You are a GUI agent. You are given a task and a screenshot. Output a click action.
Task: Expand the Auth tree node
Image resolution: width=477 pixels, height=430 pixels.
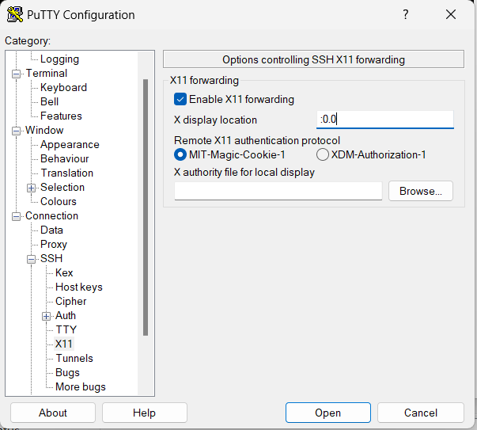(46, 317)
